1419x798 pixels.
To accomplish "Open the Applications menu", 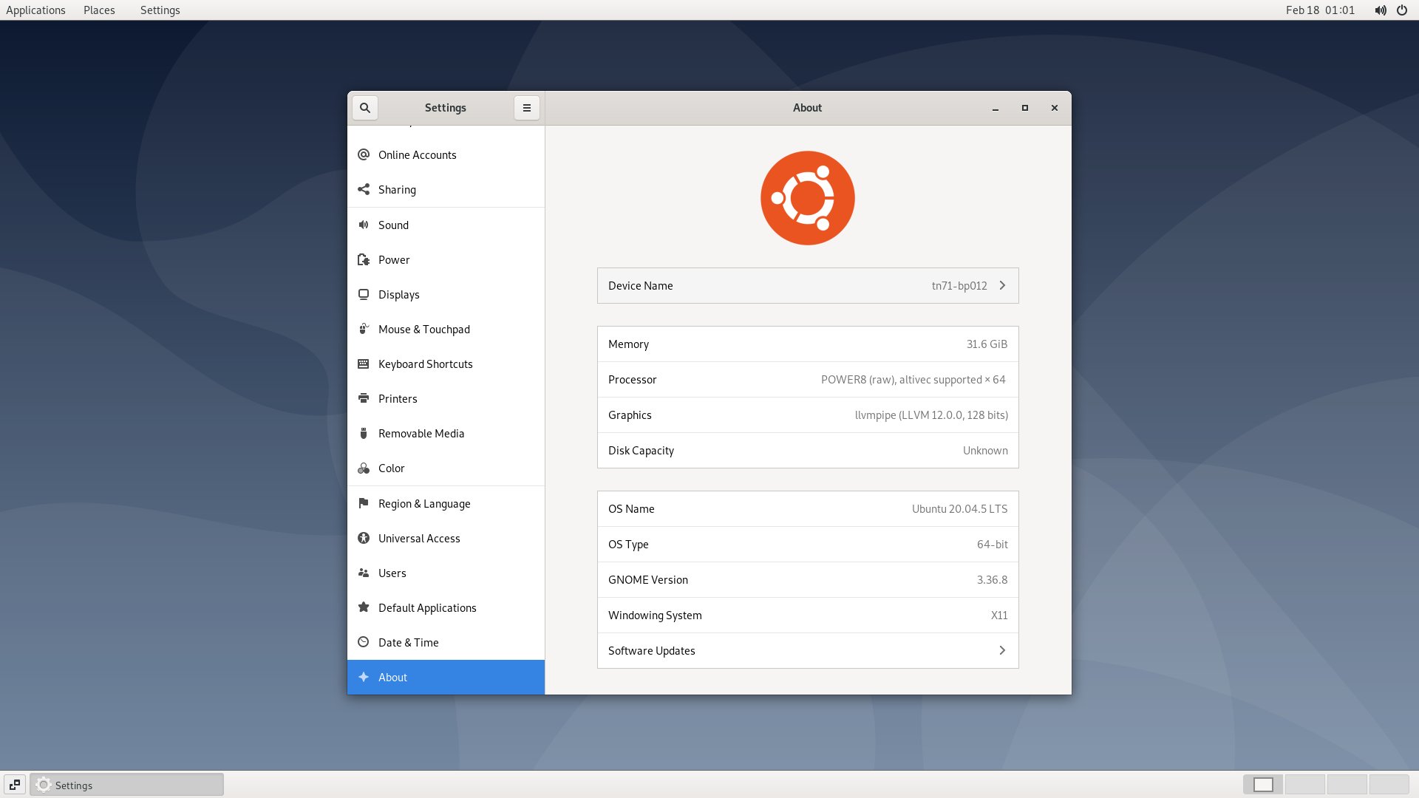I will 35,10.
